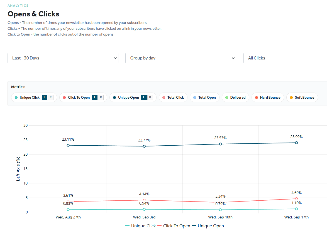This screenshot has width=327, height=234.
Task: Hide Unique Click series via chart legend
Action: [141, 226]
